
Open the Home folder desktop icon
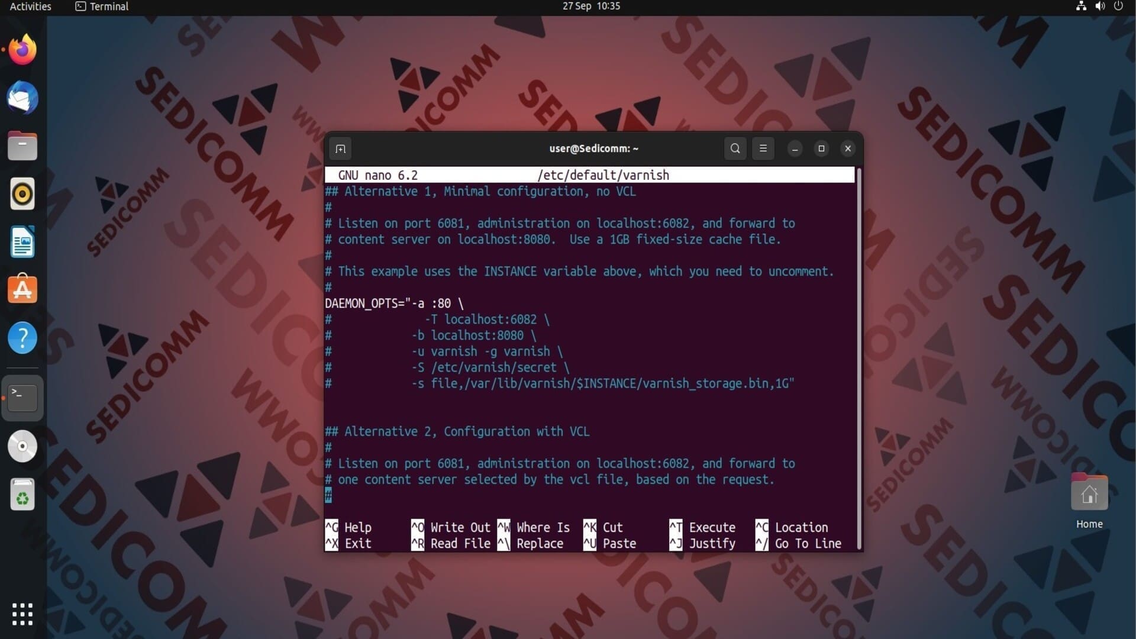1089,501
